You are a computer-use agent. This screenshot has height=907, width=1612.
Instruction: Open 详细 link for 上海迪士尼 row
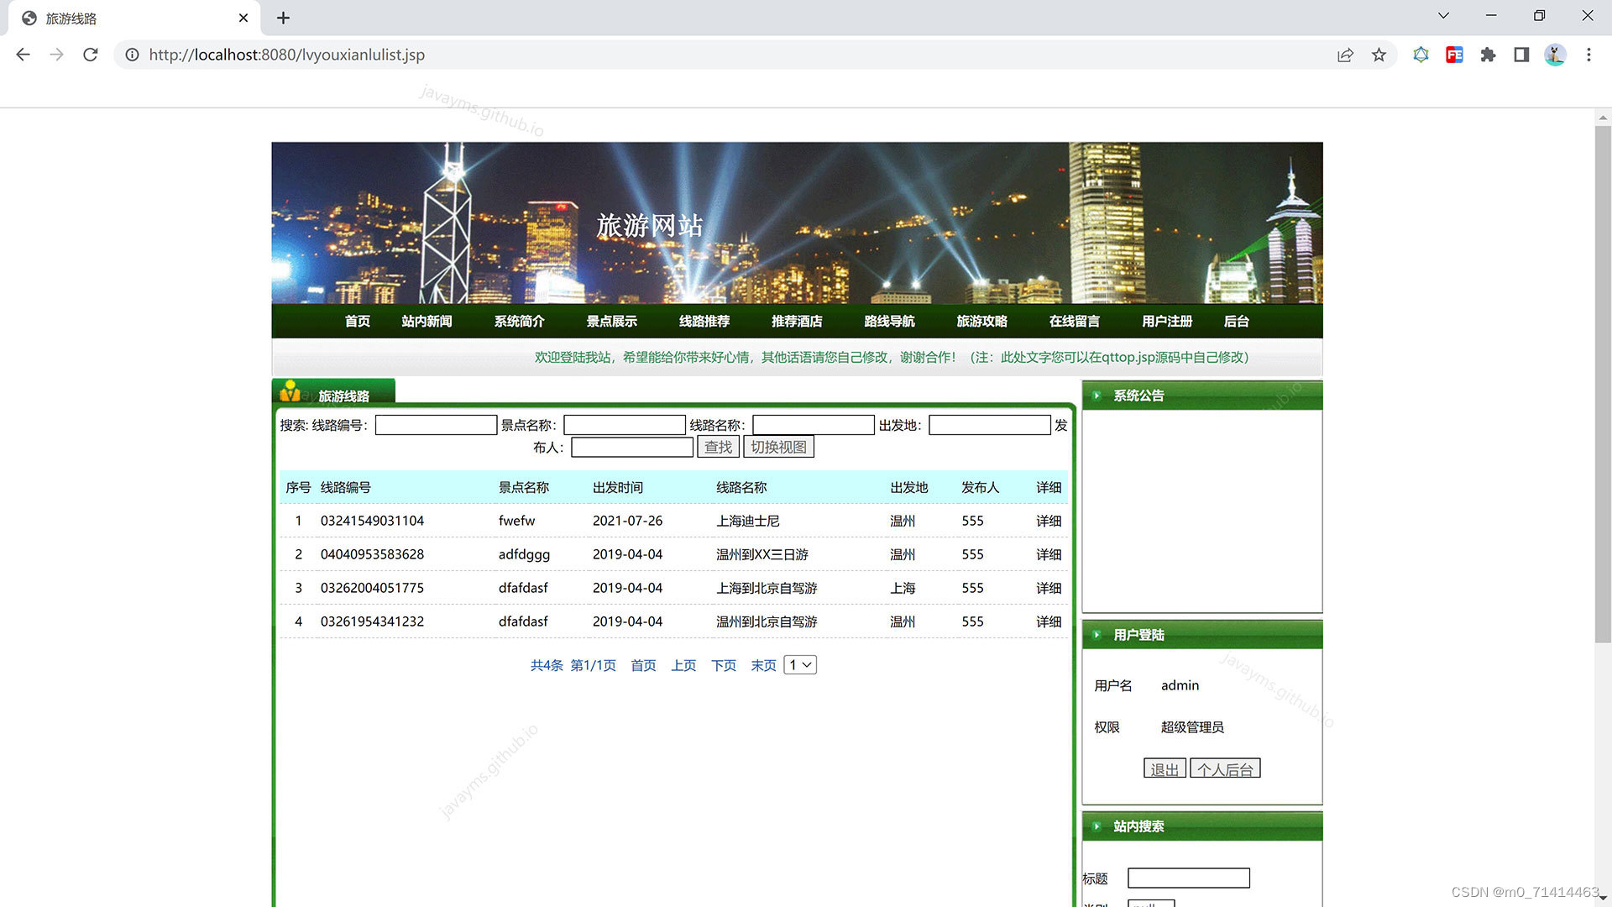tap(1048, 521)
